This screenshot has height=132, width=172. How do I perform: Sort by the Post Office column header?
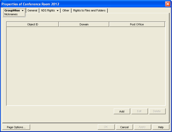(137, 24)
